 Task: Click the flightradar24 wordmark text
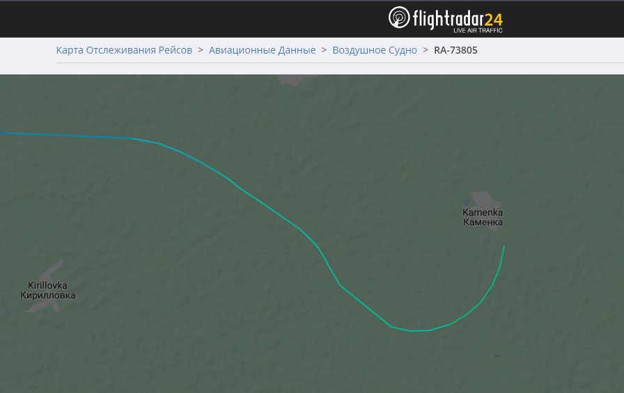tap(458, 18)
